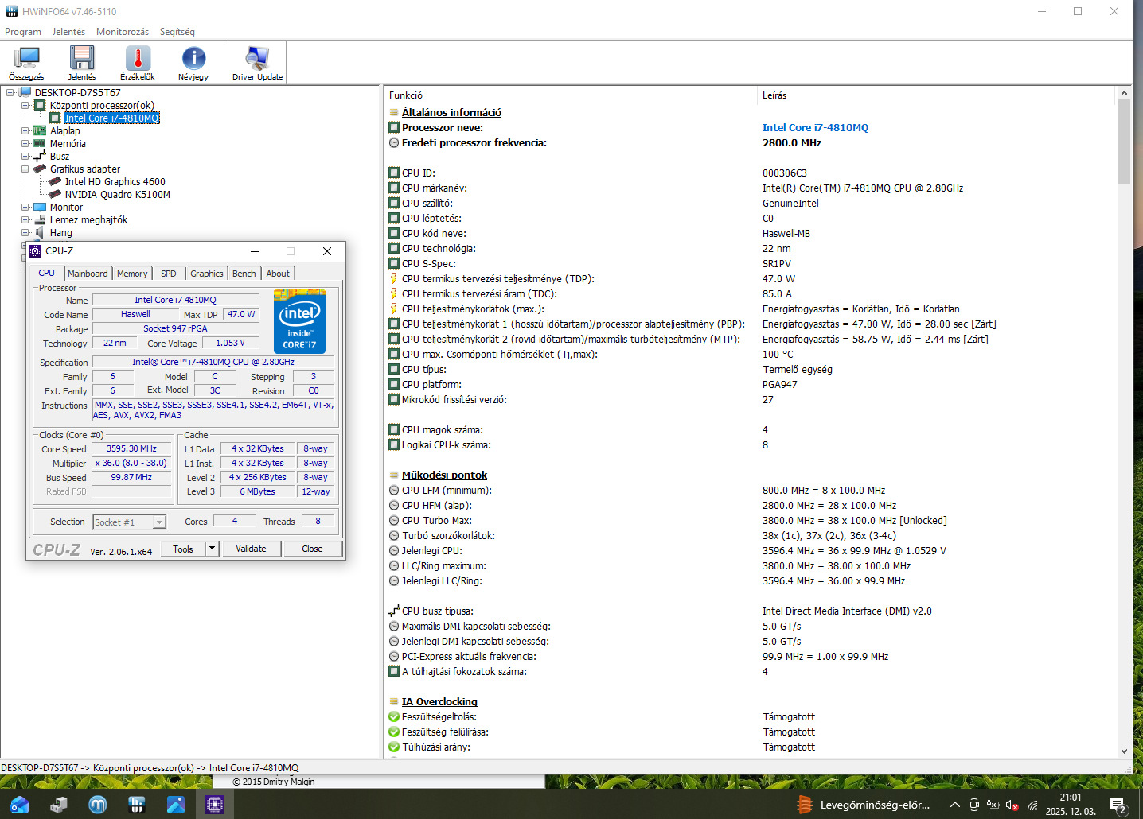Image resolution: width=1143 pixels, height=819 pixels.
Task: Select the CPU magok száma: row
Action: [751, 429]
